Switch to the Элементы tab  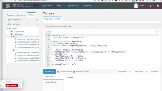tap(21, 15)
